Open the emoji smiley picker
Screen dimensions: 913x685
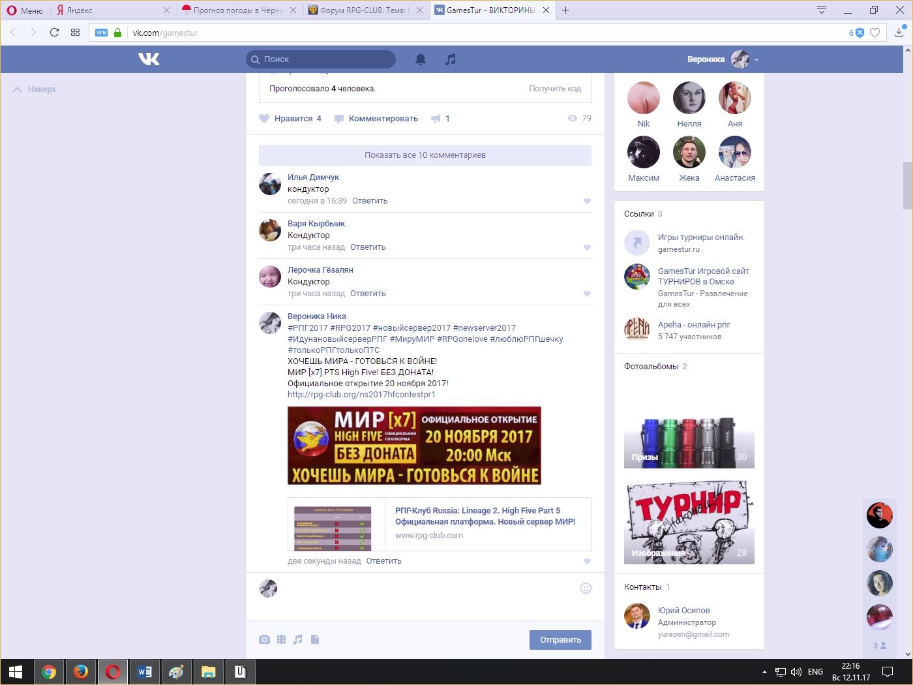pos(586,588)
